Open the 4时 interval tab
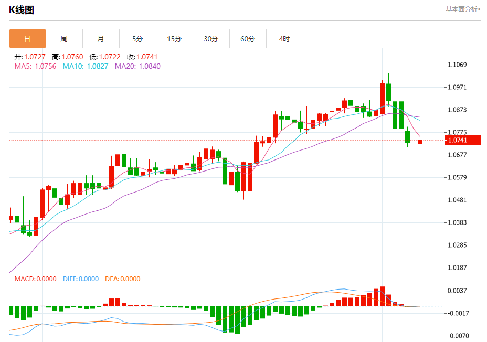 (x=284, y=39)
